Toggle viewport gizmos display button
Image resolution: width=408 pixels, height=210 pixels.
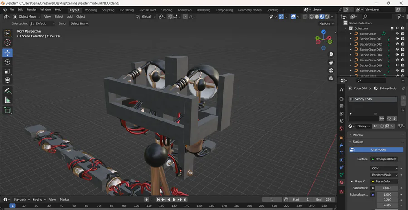coord(281,17)
